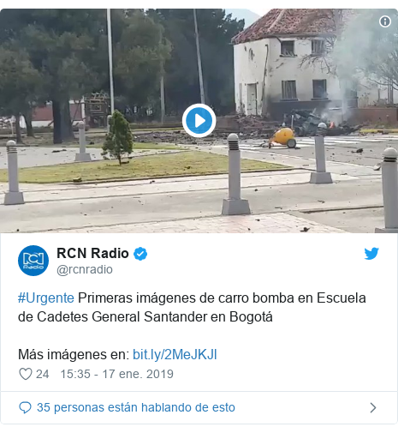Open RCN Radio profile avatar

33,261
